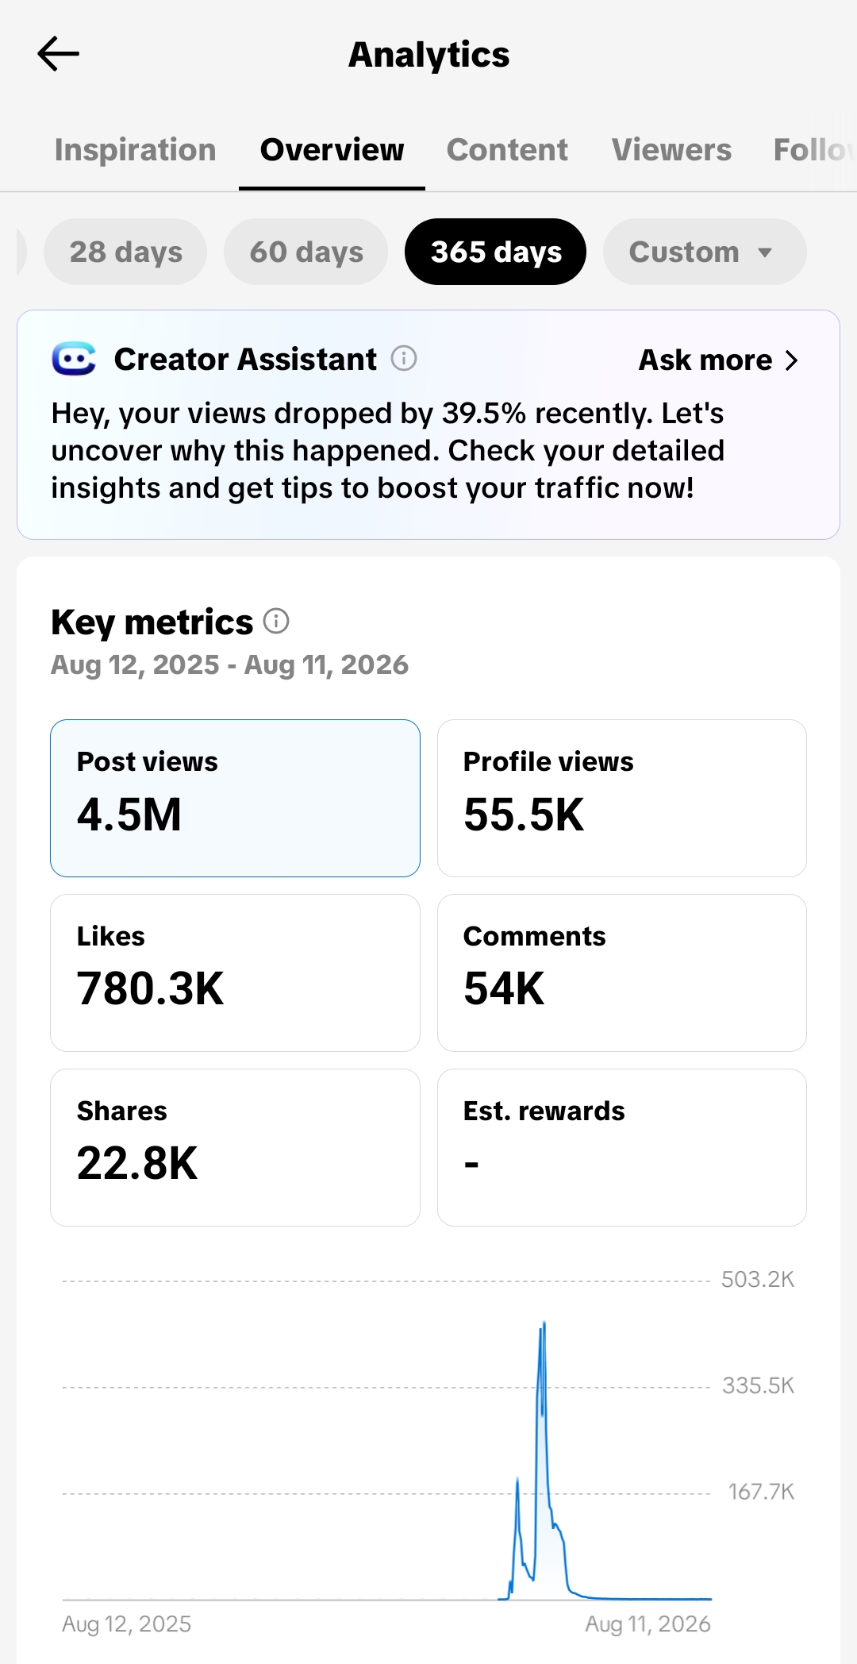The height and width of the screenshot is (1664, 857).
Task: Select the 365 days range
Action: pos(496,252)
